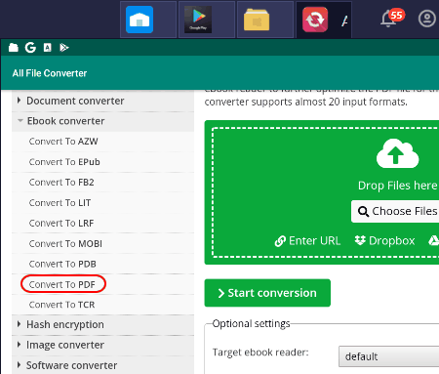Click the Choose Files button
The image size is (439, 374).
click(395, 212)
